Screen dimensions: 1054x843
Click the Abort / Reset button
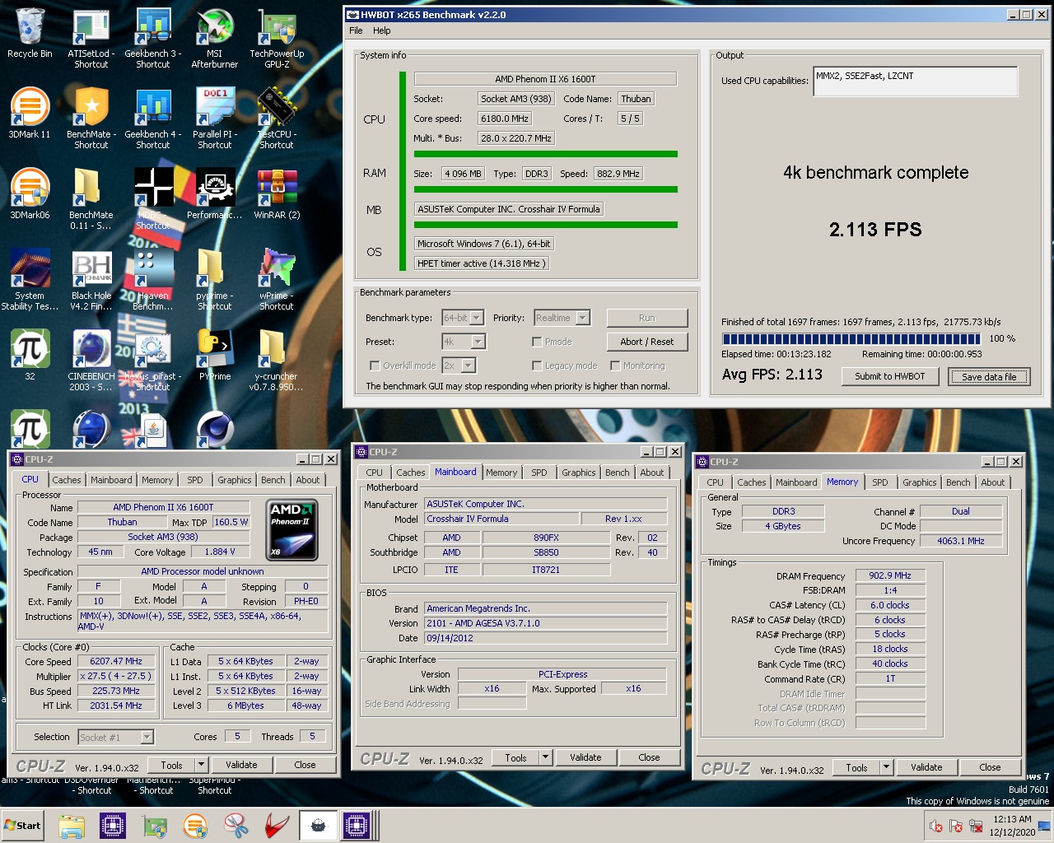coord(647,342)
